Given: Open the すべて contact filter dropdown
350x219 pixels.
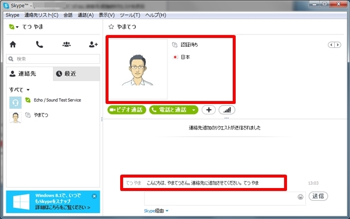Looking at the screenshot, I should pyautogui.click(x=19, y=89).
